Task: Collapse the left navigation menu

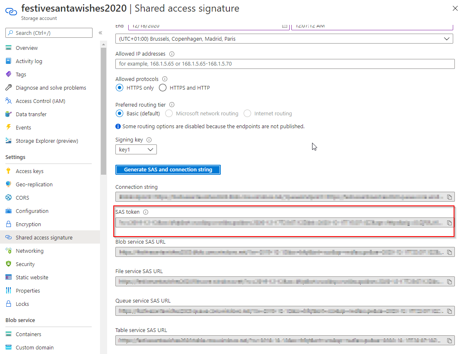Action: (x=100, y=33)
